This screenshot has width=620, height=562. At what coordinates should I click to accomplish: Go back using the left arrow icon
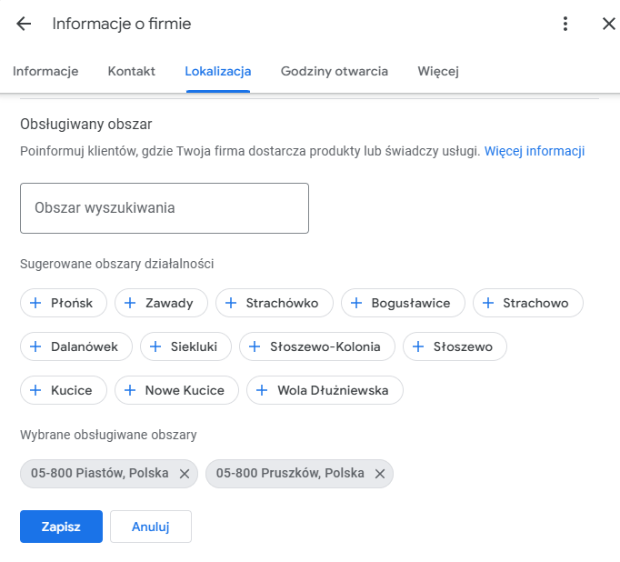tap(24, 24)
